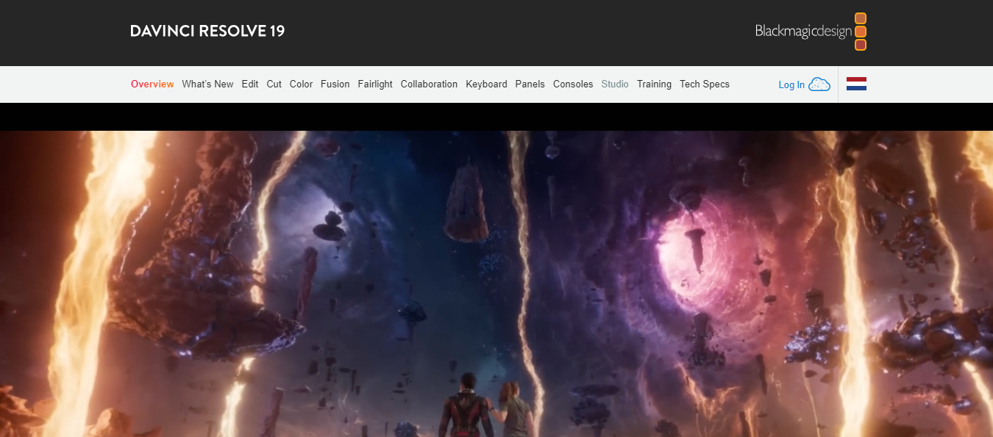Screen dimensions: 993x437
Task: Click the DaVinci Resolve 19 title
Action: tap(207, 31)
